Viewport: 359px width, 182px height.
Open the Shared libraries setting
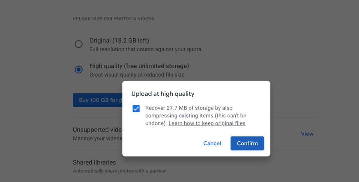(x=95, y=162)
